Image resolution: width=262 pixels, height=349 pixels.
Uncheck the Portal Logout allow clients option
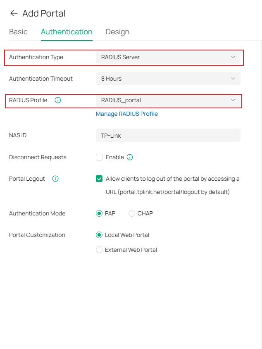[99, 179]
